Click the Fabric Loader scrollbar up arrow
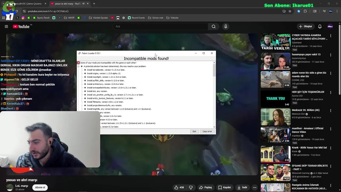 coord(214,63)
